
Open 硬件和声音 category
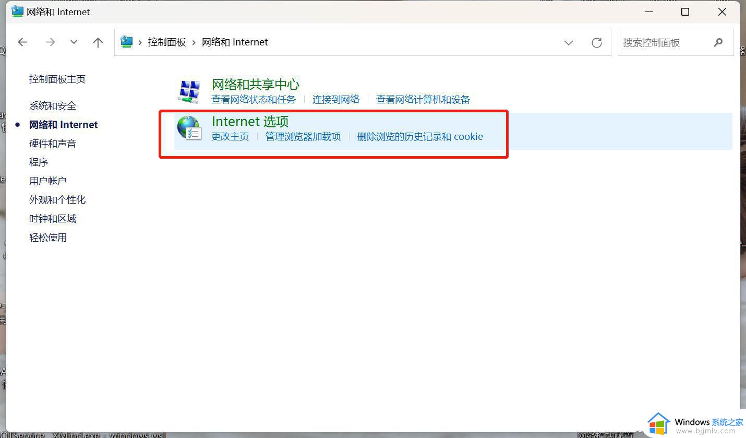(53, 143)
